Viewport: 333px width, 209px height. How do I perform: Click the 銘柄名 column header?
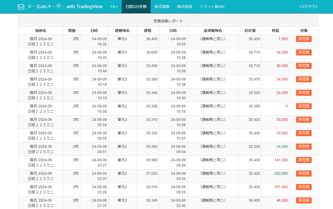pyautogui.click(x=41, y=31)
